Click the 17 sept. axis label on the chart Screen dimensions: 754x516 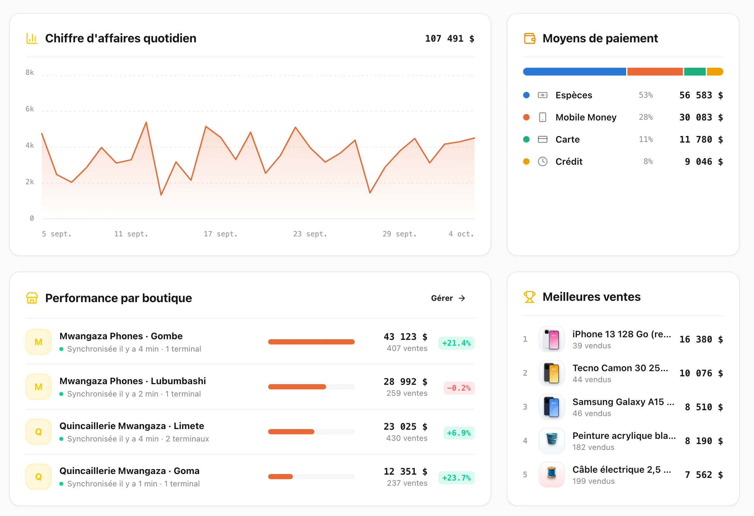click(x=220, y=234)
